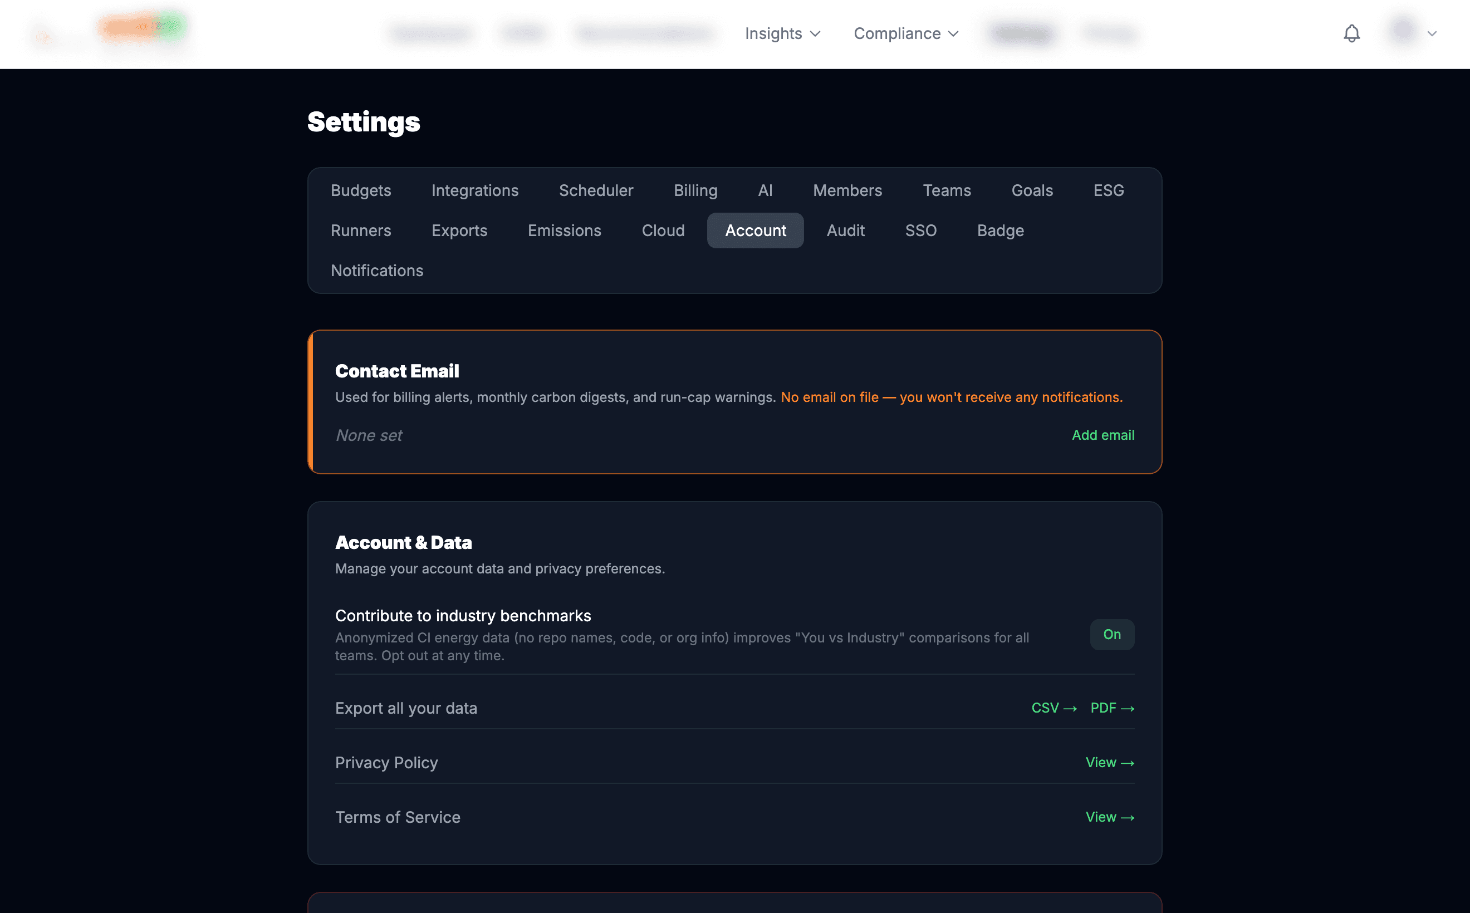
Task: Click the Contact Email heading
Action: click(397, 371)
